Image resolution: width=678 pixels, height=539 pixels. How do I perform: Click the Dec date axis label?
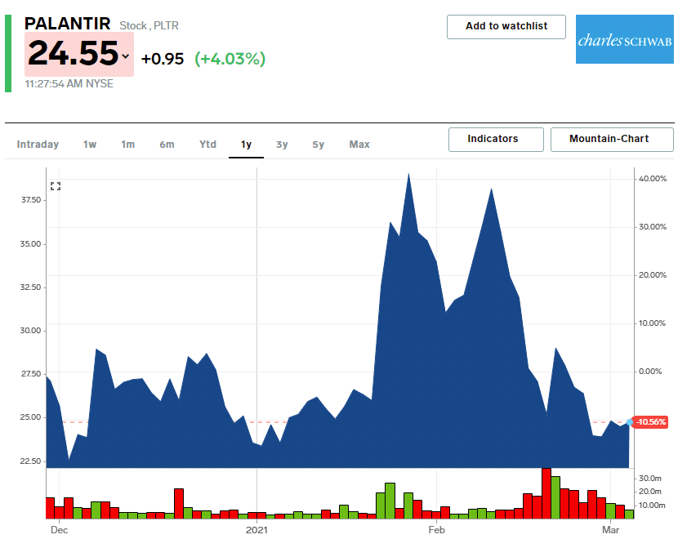coord(60,530)
